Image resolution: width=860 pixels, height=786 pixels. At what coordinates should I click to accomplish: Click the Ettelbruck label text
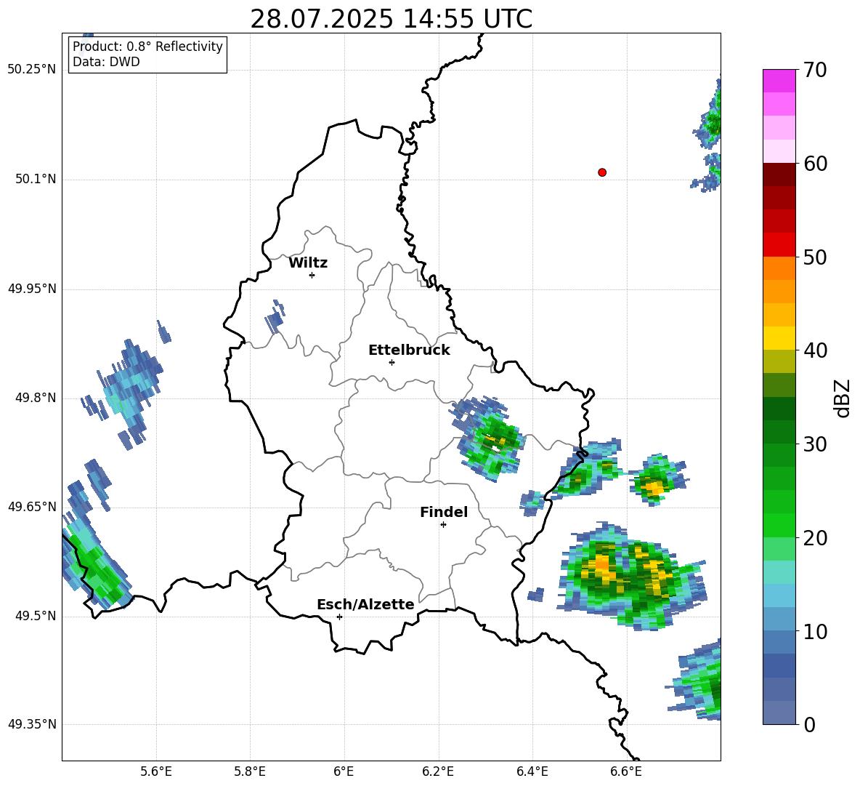tap(409, 350)
